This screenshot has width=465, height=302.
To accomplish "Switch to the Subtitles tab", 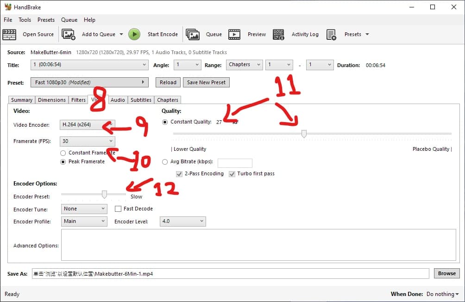I will tap(141, 100).
